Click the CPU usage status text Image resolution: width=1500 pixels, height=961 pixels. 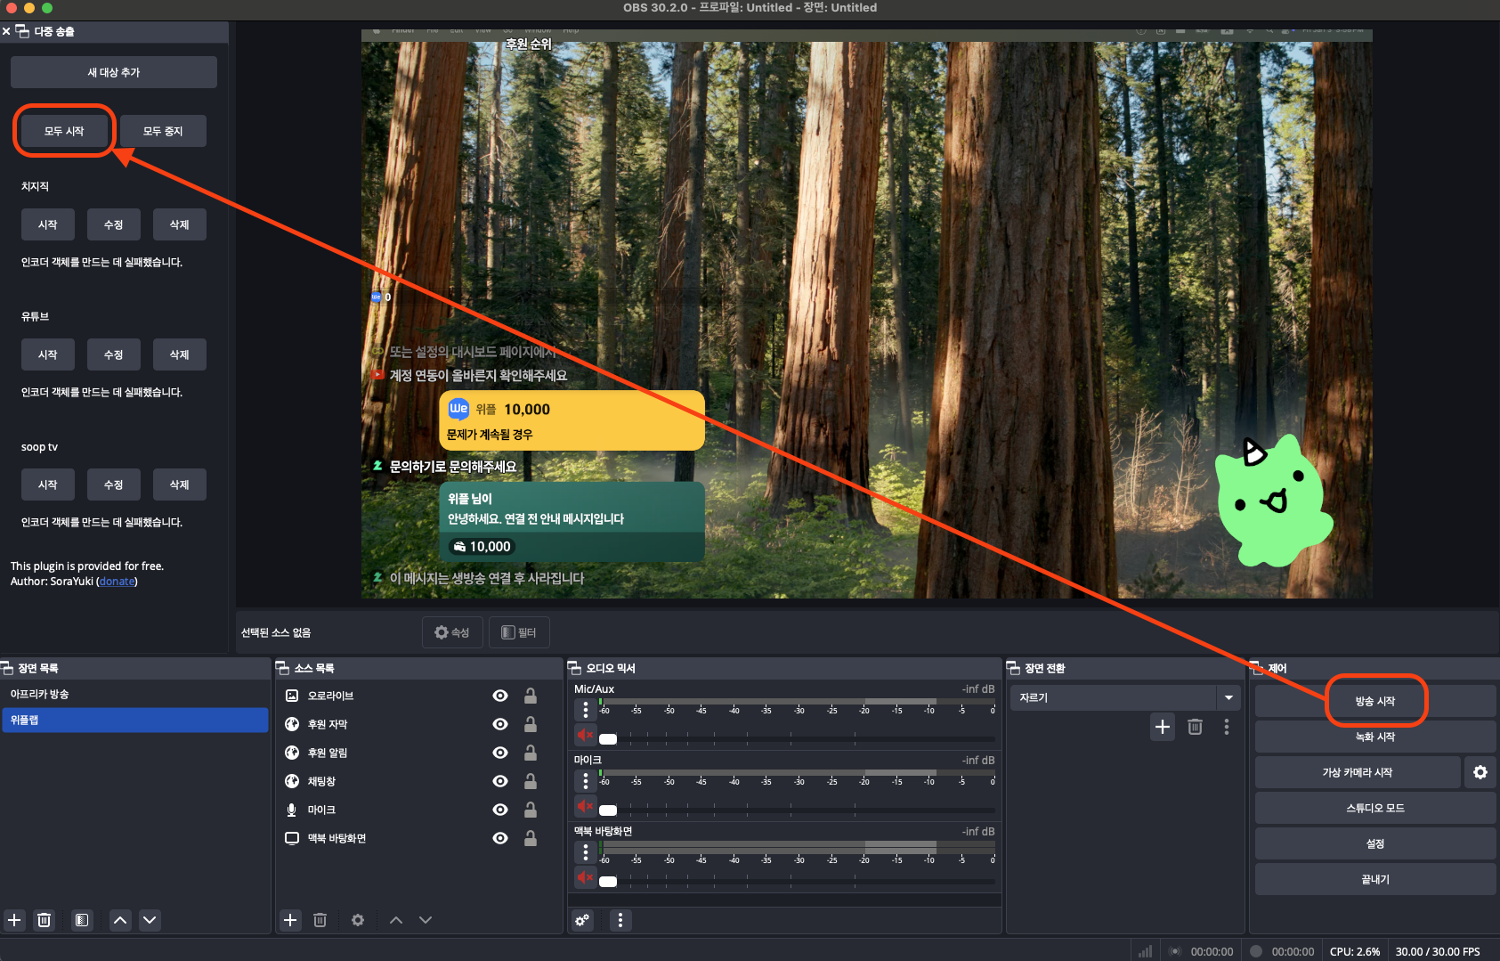1355,951
